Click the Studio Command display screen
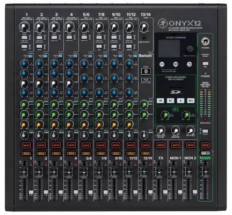232x215 pixels. pos(169,48)
